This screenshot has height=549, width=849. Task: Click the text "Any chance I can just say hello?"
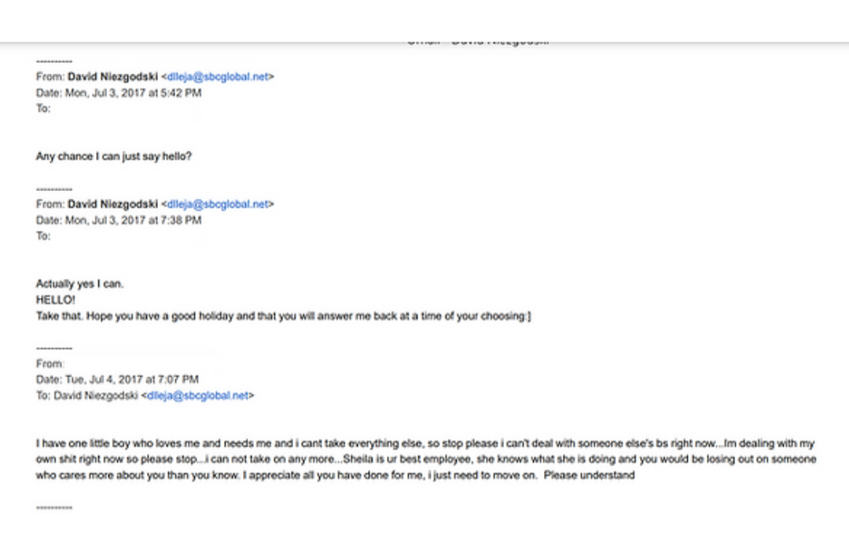[x=114, y=157]
